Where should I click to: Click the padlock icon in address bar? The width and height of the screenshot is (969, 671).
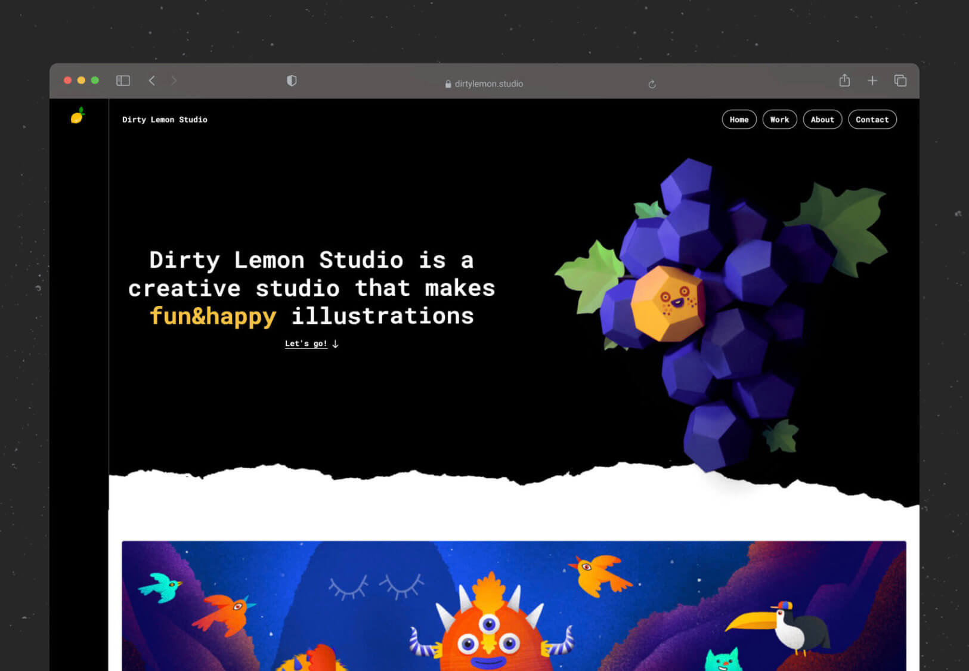448,84
